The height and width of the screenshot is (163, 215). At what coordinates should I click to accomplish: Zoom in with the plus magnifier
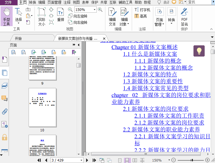[100, 9]
